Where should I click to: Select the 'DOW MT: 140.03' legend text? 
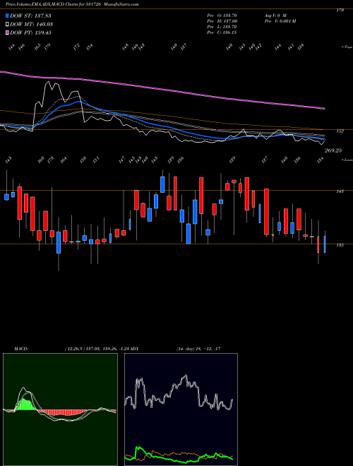31,24
